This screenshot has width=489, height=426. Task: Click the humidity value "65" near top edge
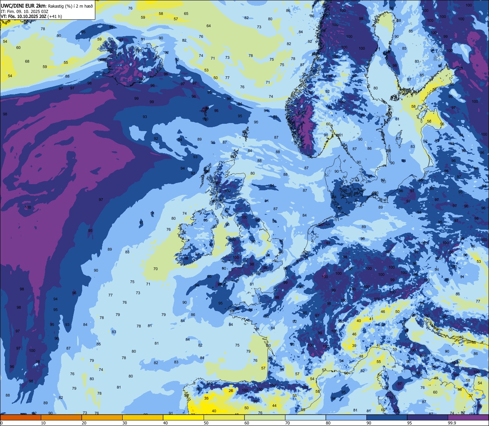pyautogui.click(x=186, y=14)
